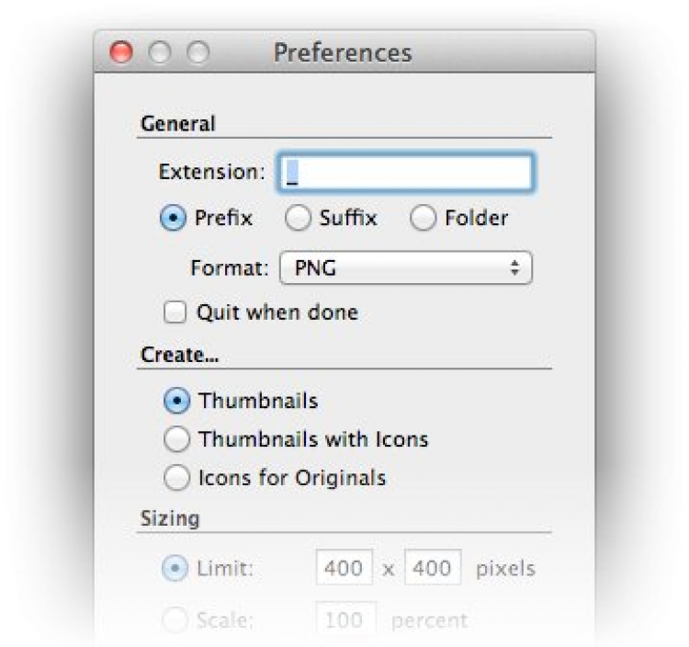Choose Thumbnails with Icons option
689x647 pixels.
178,440
